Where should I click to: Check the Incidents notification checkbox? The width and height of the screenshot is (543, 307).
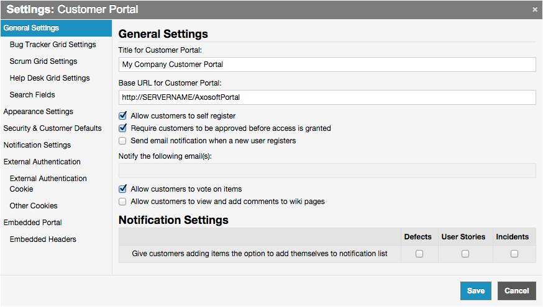[x=514, y=254]
